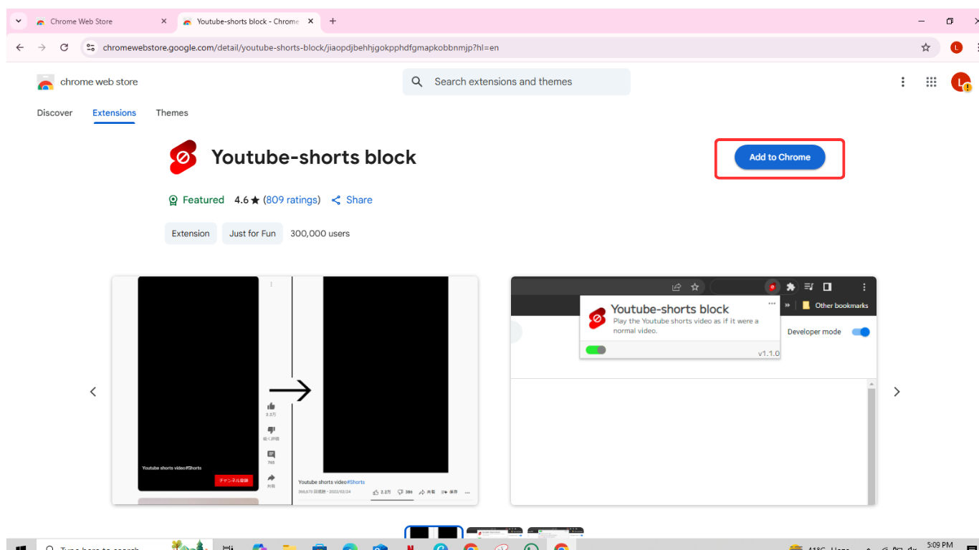Close the Youtube-shorts block tab
This screenshot has height=550, width=979.
310,21
